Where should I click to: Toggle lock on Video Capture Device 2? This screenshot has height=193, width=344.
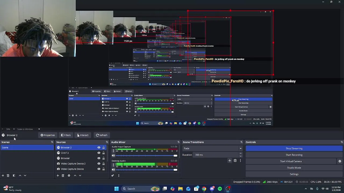(103, 164)
